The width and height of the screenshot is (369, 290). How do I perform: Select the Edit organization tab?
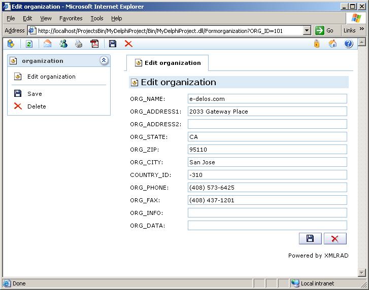click(167, 63)
